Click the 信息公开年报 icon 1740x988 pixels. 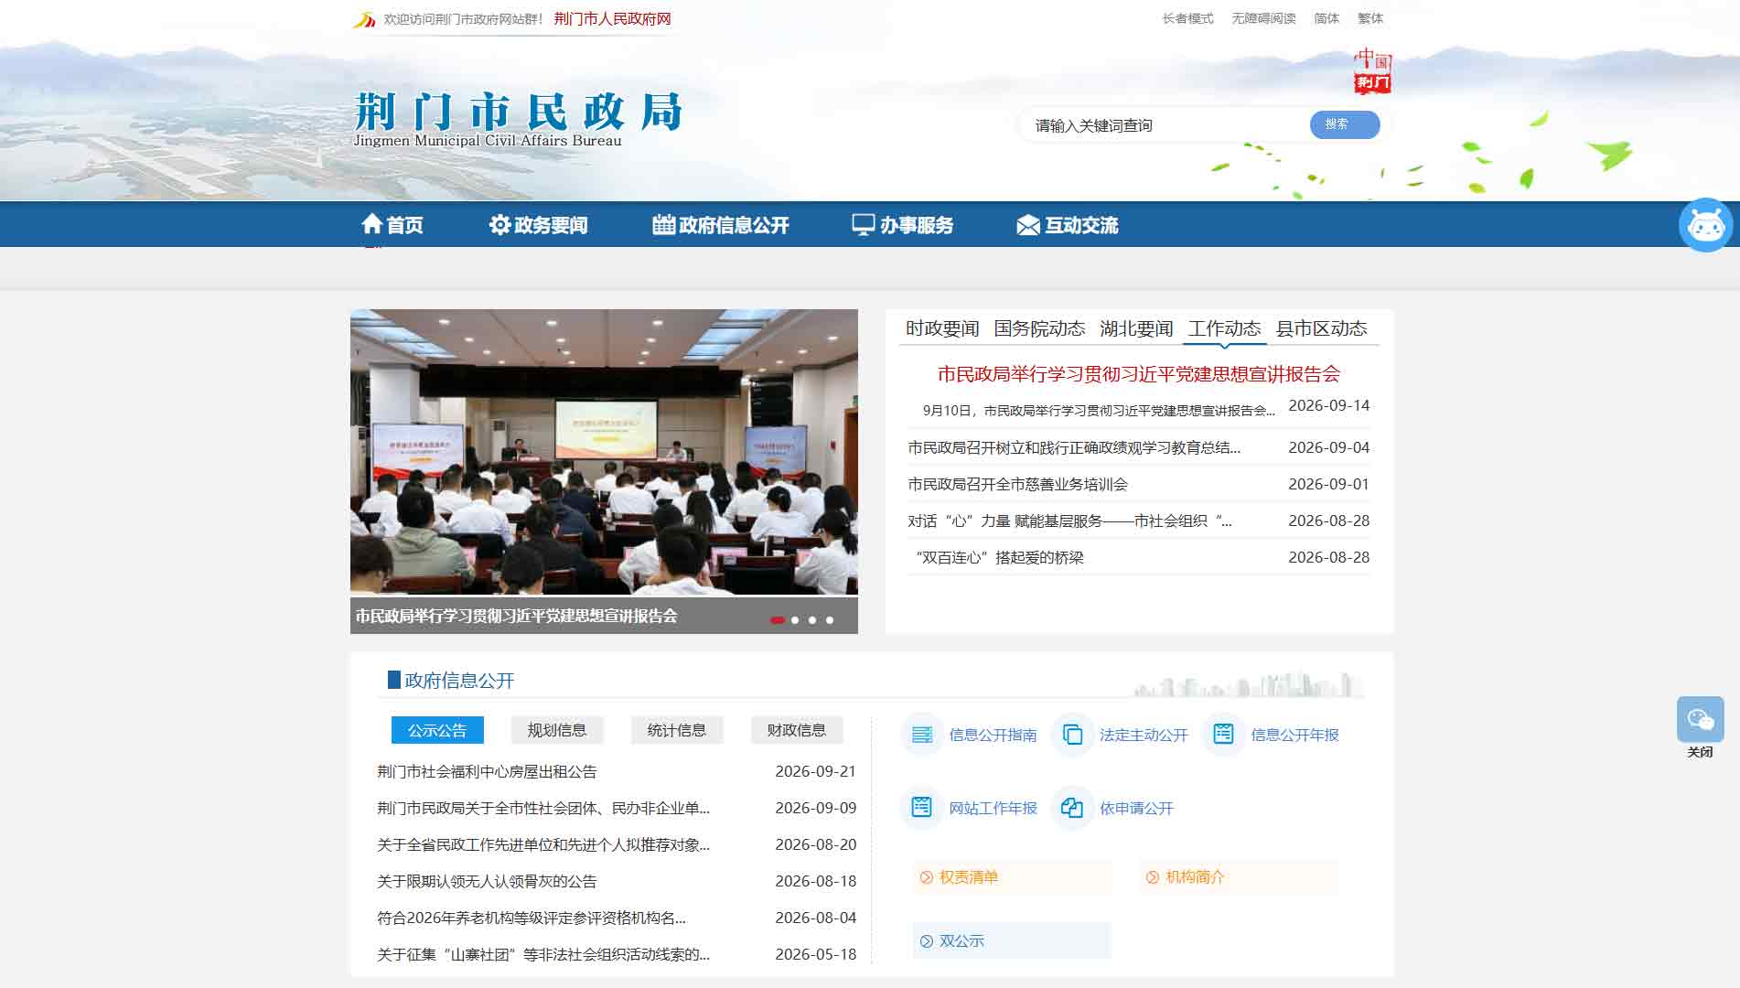[x=1223, y=735]
